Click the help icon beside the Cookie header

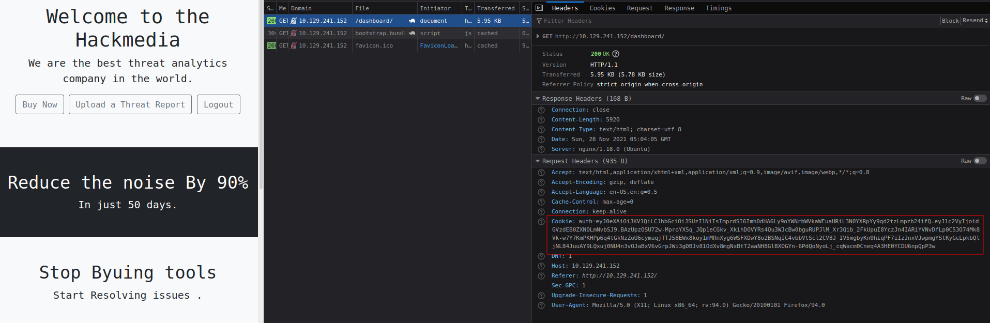pyautogui.click(x=541, y=222)
